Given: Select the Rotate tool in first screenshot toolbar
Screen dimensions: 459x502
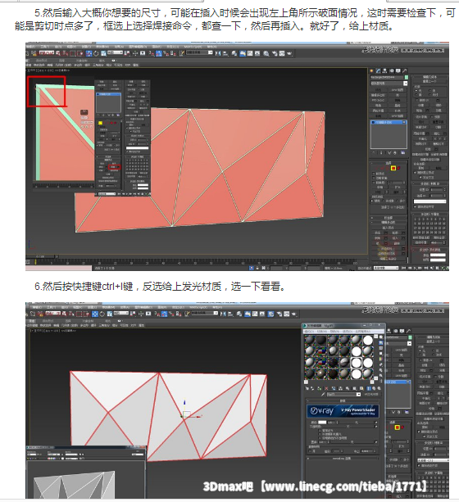Looking at the screenshot, I should (96, 53).
